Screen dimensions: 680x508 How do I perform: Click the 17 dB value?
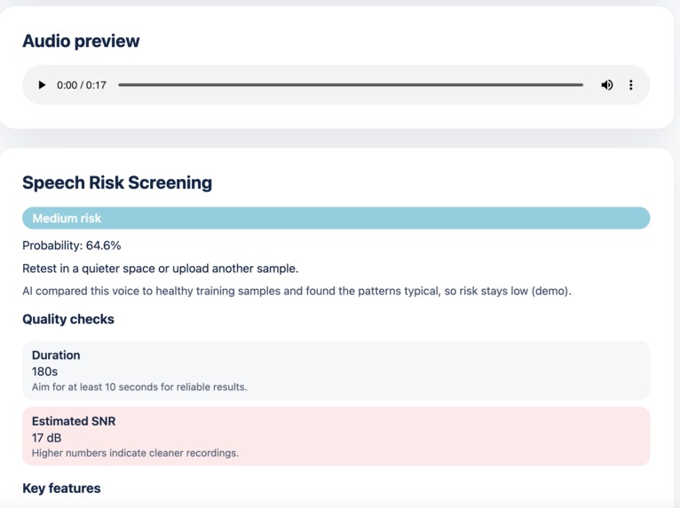(x=46, y=438)
